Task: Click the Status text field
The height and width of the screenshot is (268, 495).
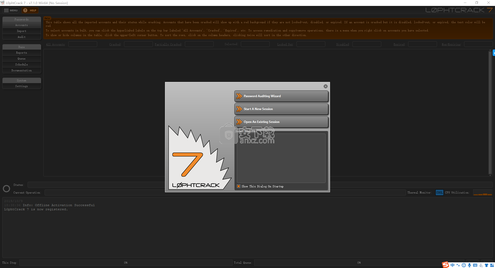Action: (x=260, y=185)
